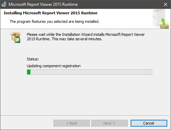The width and height of the screenshot is (171, 130).
Task: Click the empty title bar space beside the X
Action: click(120, 4)
